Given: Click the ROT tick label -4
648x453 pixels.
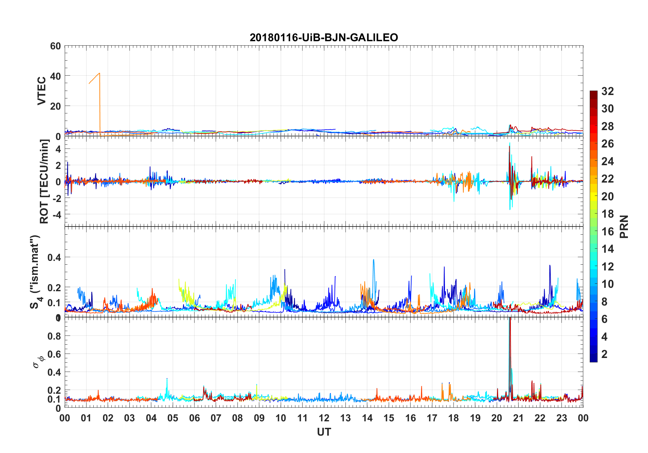Looking at the screenshot, I should 57,215.
